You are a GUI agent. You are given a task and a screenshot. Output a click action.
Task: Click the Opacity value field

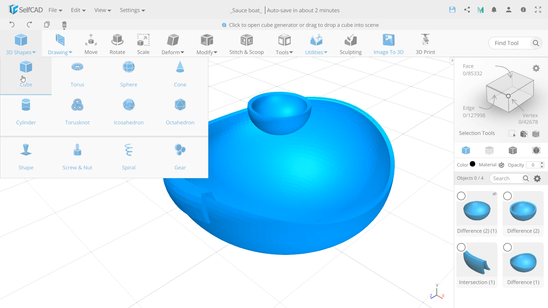533,165
